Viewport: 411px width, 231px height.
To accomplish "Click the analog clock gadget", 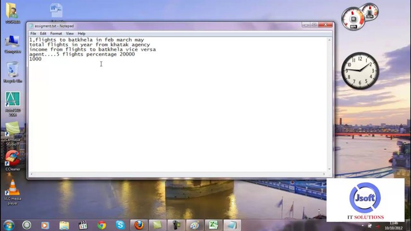I will [x=360, y=71].
